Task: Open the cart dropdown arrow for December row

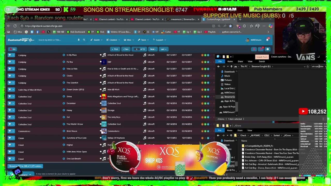Action: pyautogui.click(x=13, y=104)
